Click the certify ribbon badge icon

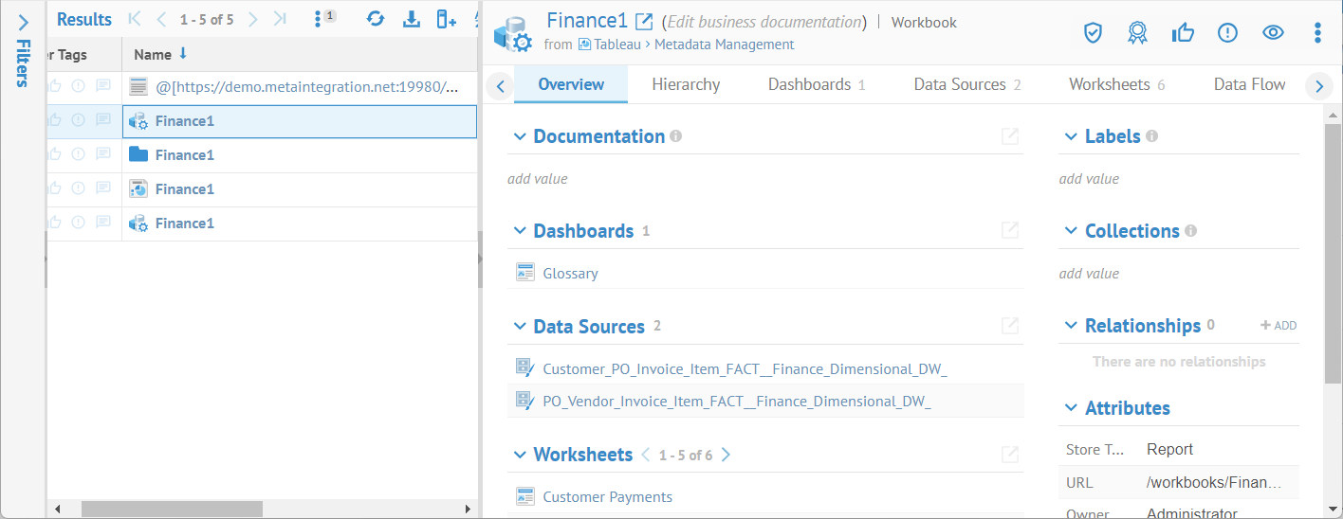pyautogui.click(x=1137, y=33)
